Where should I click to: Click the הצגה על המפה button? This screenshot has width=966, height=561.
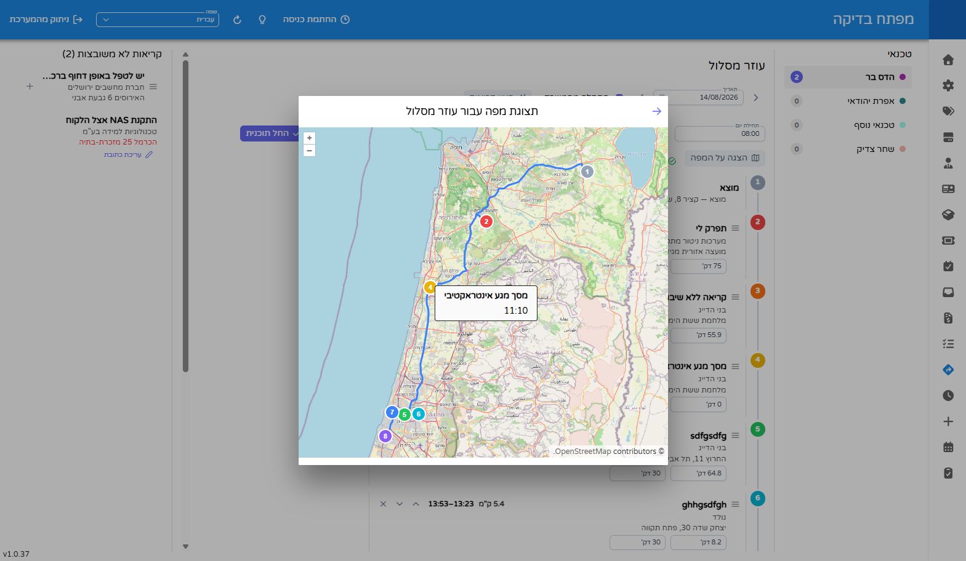pyautogui.click(x=725, y=158)
